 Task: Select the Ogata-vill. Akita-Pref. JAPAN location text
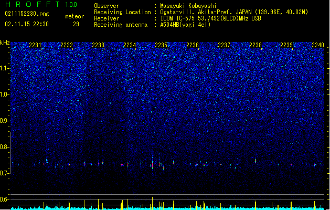[234, 12]
